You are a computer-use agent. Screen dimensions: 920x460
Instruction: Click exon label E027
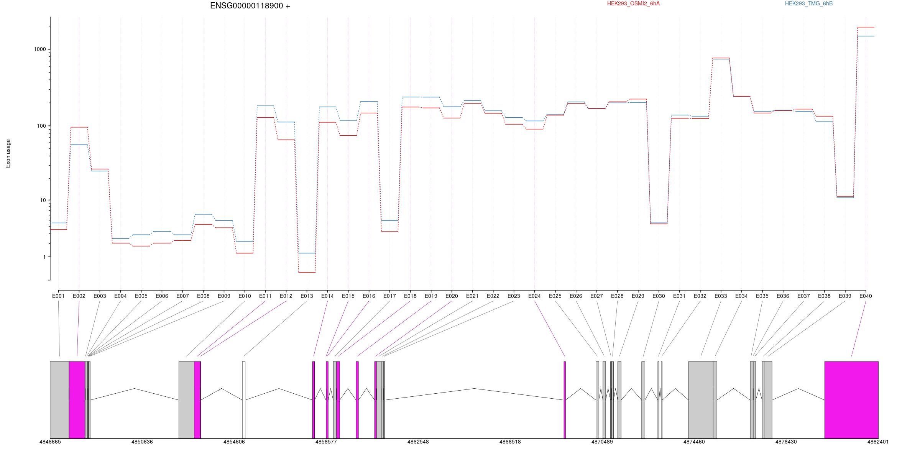(596, 296)
